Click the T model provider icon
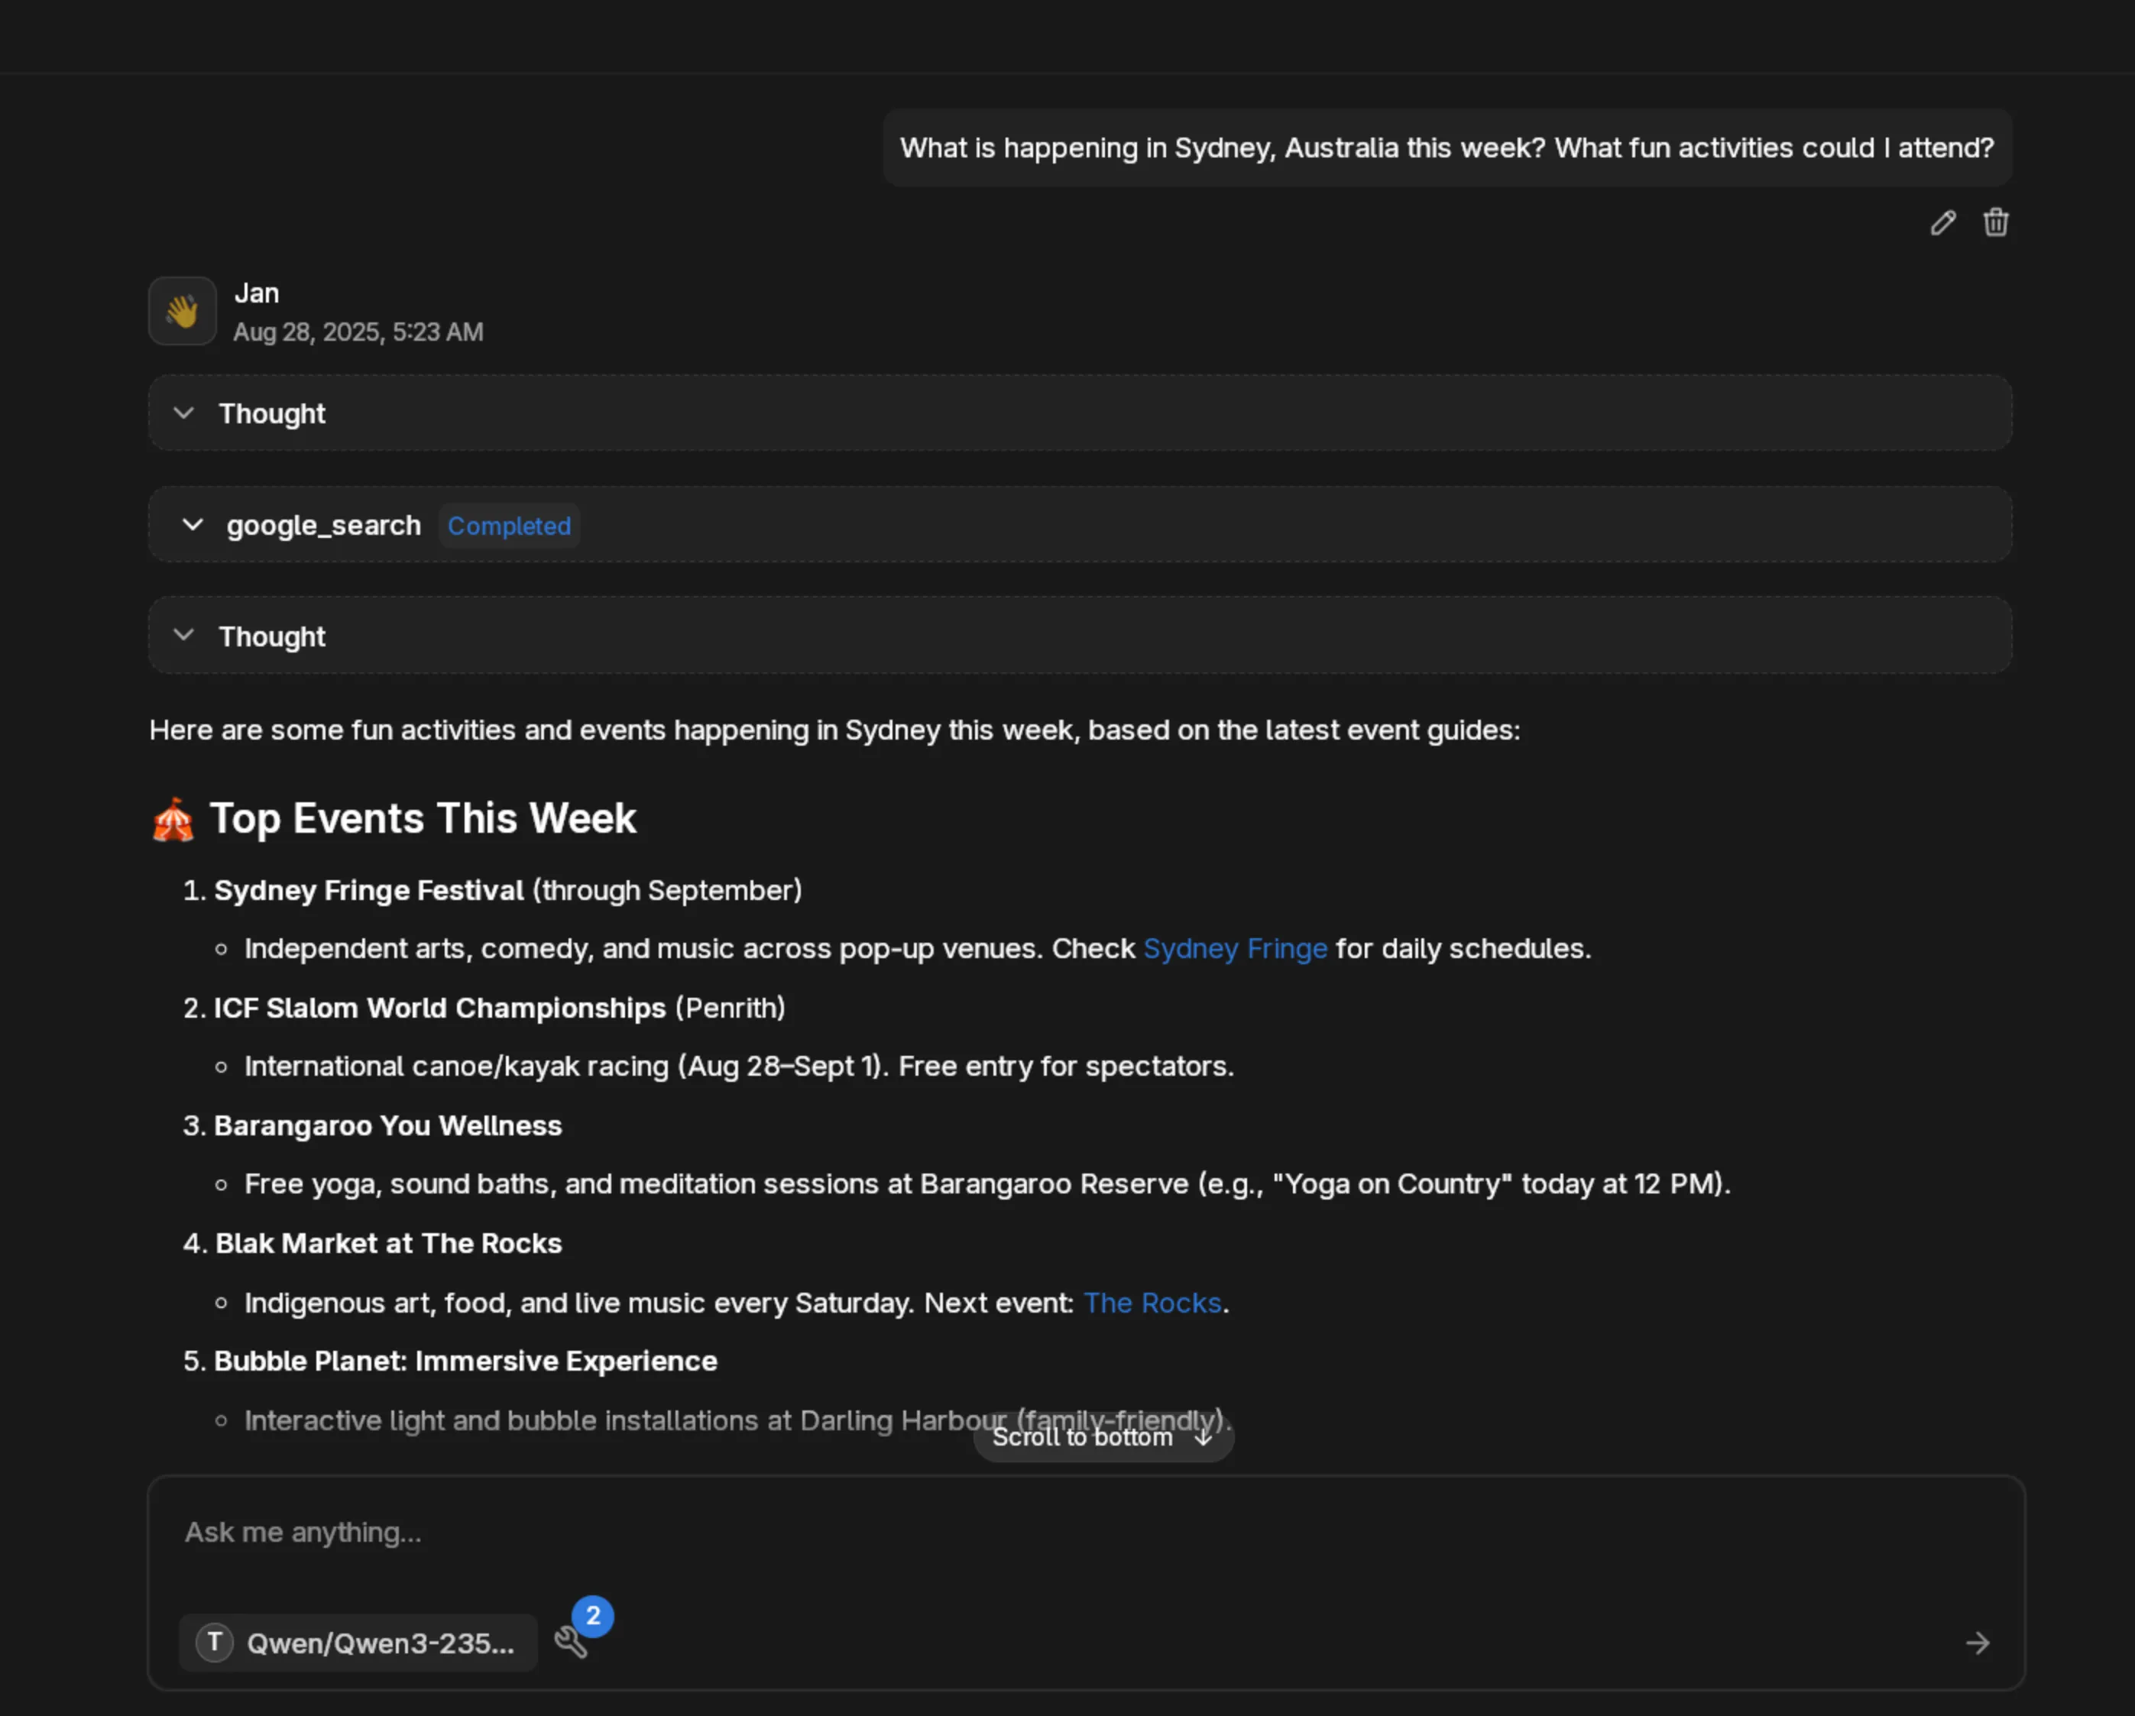The height and width of the screenshot is (1716, 2135). click(214, 1643)
